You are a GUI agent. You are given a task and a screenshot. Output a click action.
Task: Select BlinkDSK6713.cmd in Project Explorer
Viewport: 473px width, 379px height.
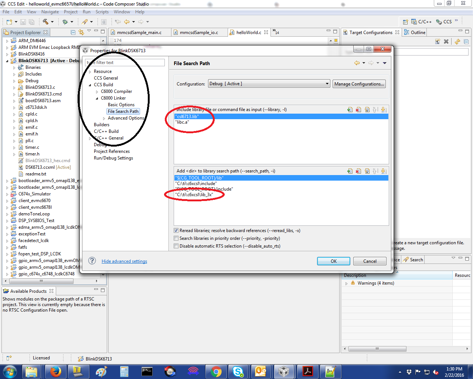pyautogui.click(x=43, y=94)
